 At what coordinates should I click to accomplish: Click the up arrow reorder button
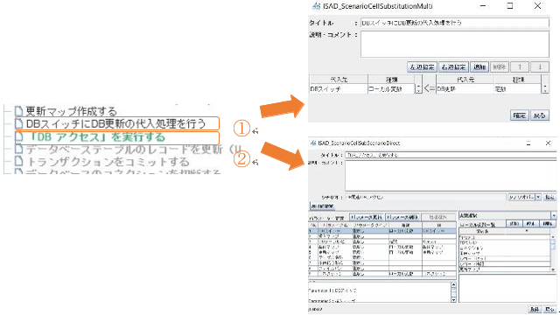tap(520, 66)
